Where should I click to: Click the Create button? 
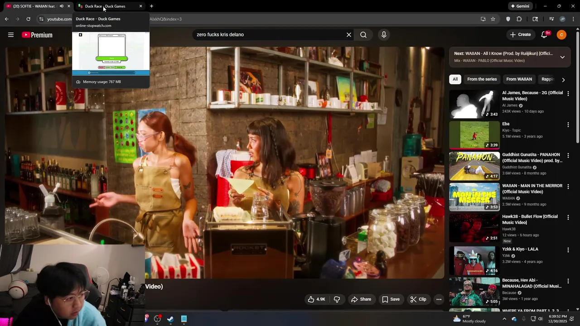point(520,34)
